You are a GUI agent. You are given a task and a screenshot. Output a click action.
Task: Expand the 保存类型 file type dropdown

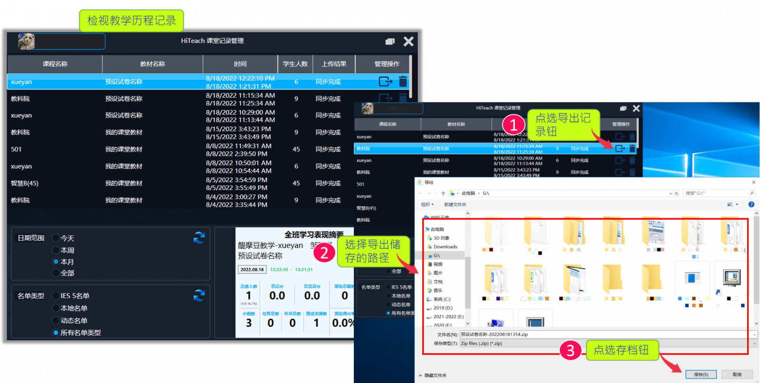[754, 344]
